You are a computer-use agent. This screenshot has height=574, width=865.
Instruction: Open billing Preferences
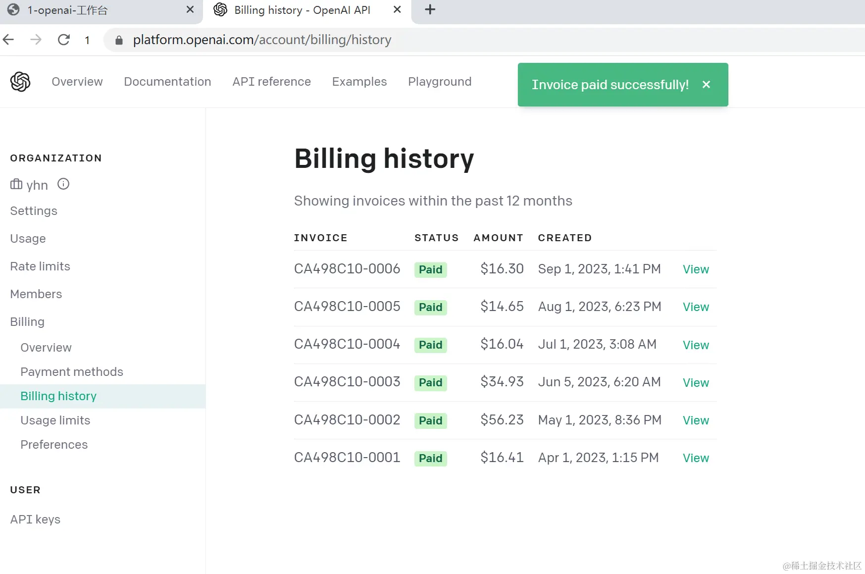pos(54,445)
